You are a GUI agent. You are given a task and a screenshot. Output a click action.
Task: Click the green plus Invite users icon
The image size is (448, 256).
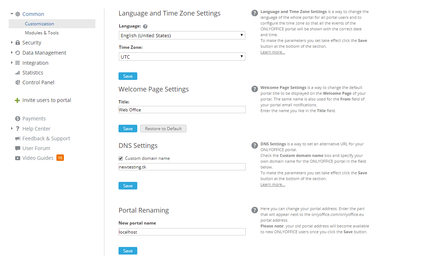(17, 101)
